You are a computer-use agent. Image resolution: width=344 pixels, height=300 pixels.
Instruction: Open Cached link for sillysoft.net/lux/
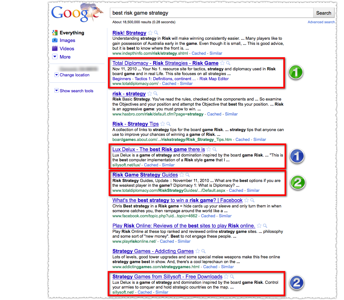[x=151, y=165]
